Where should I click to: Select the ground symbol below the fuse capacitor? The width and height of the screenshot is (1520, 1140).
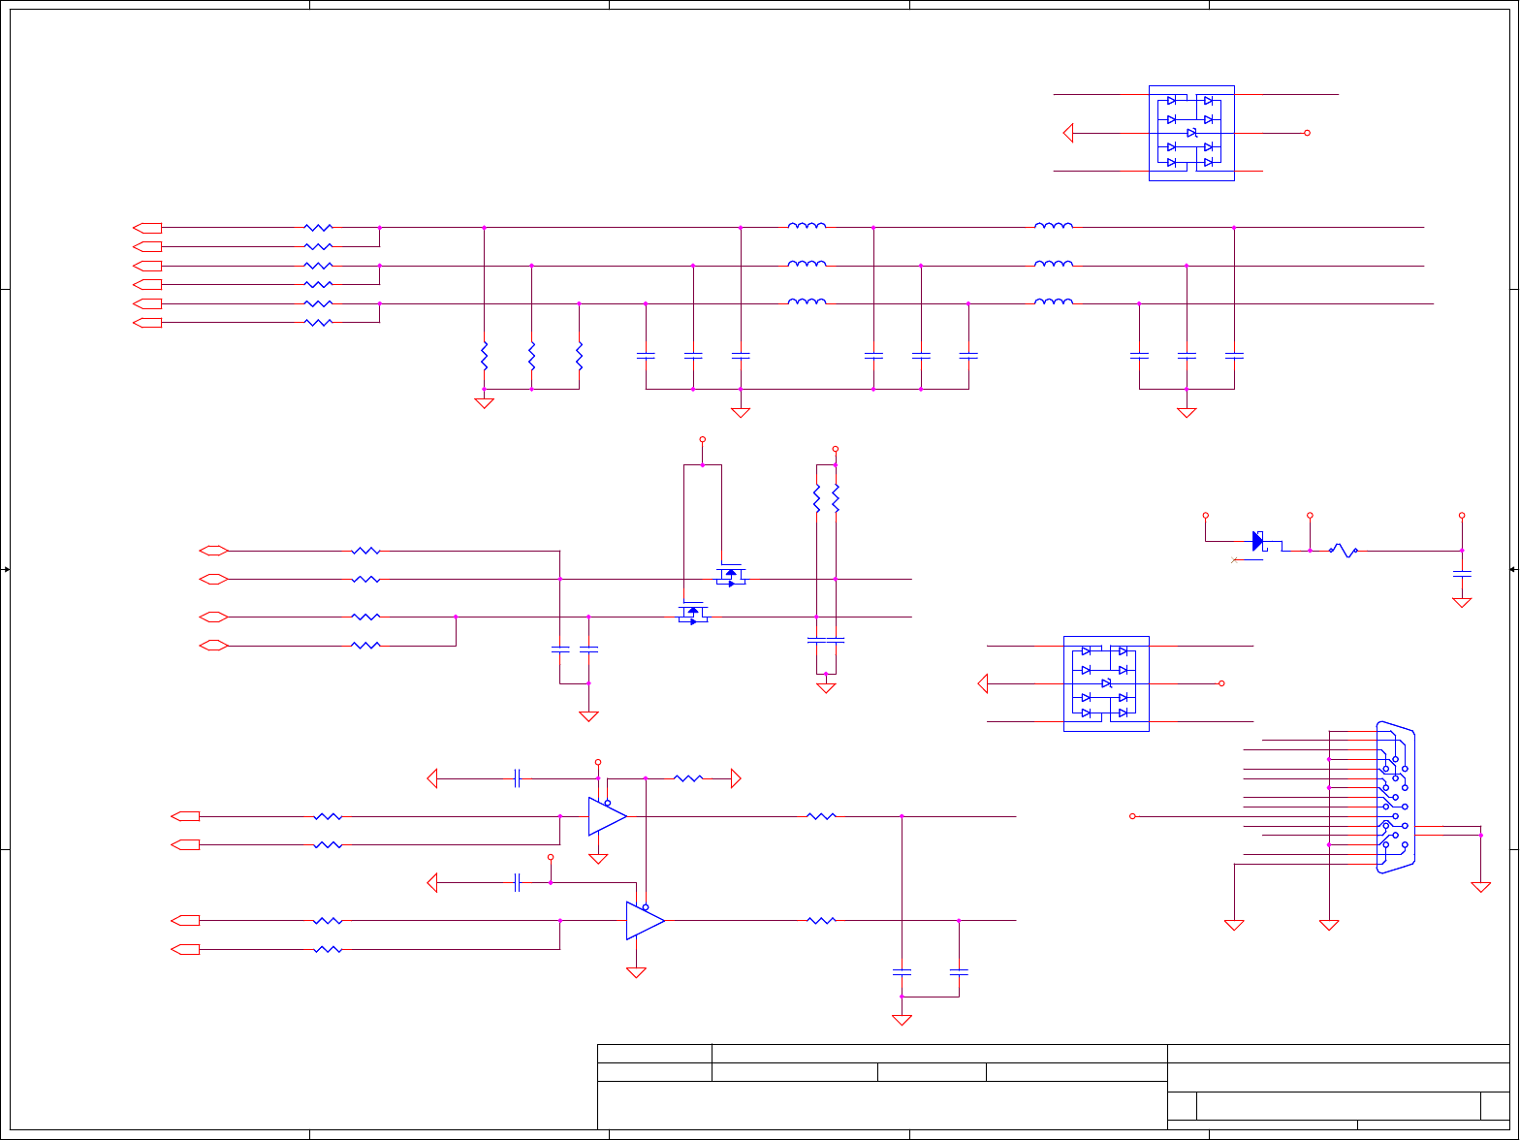pos(1462,603)
